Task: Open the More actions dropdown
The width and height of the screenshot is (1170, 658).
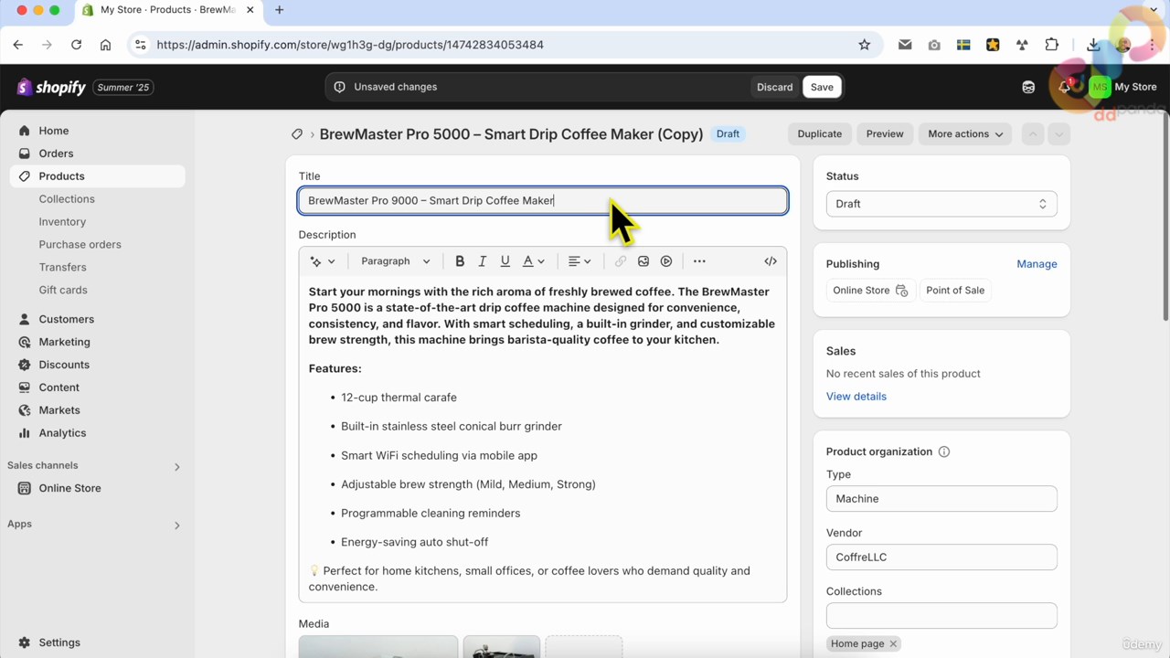Action: point(965,134)
